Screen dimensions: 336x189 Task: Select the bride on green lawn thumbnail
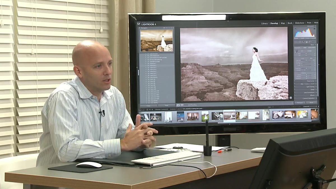[x=205, y=116]
